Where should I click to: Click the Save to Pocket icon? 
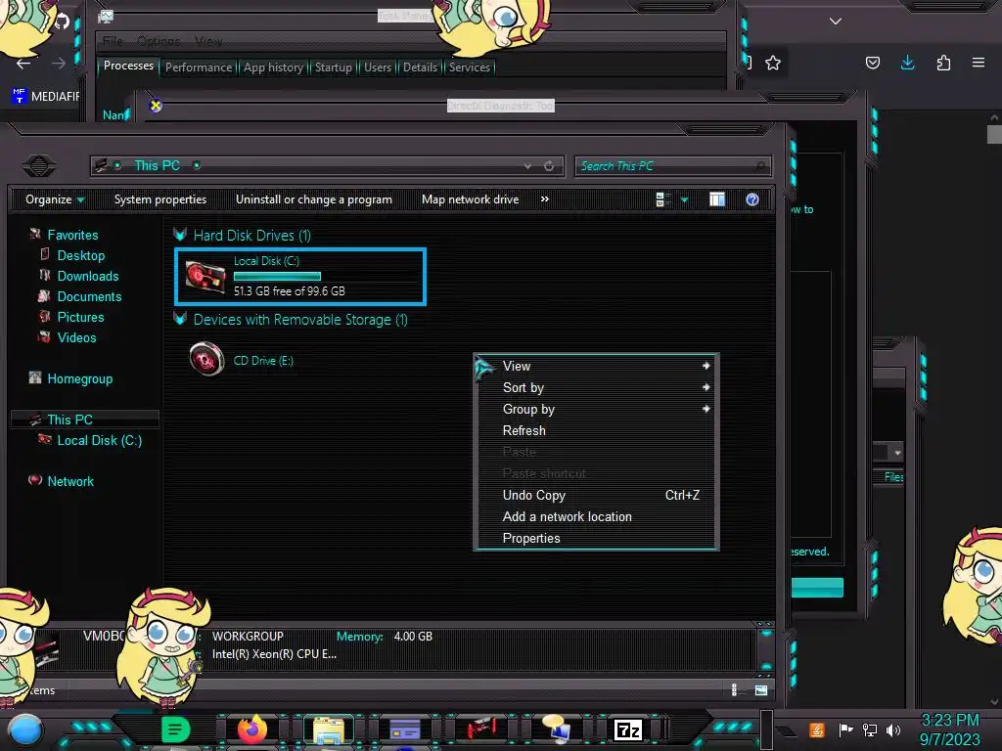coord(872,63)
